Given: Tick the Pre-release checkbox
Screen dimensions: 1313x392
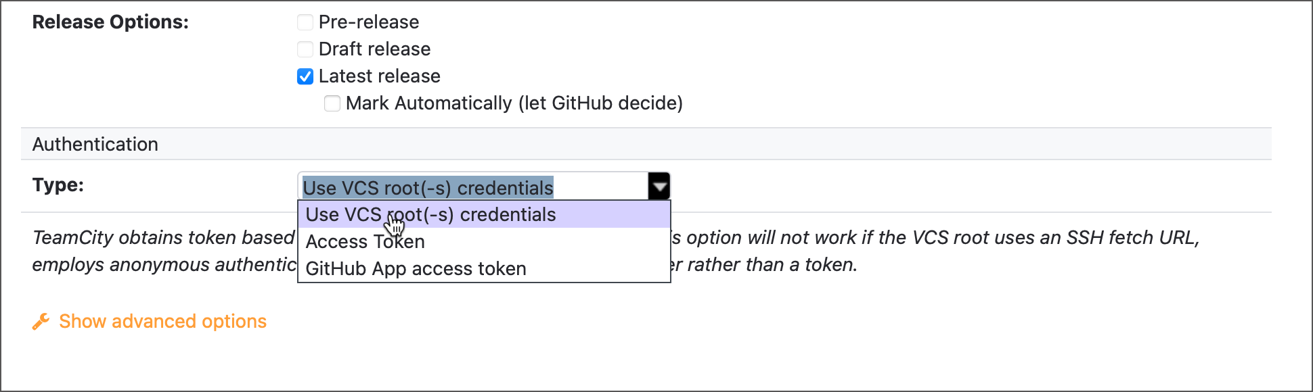Looking at the screenshot, I should click(x=305, y=22).
